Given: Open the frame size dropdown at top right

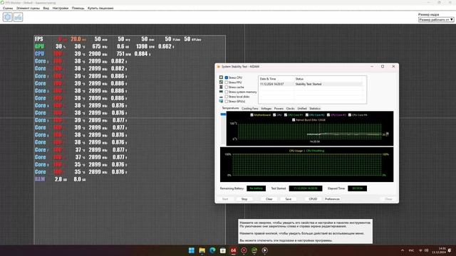Looking at the screenshot, I should [436, 19].
